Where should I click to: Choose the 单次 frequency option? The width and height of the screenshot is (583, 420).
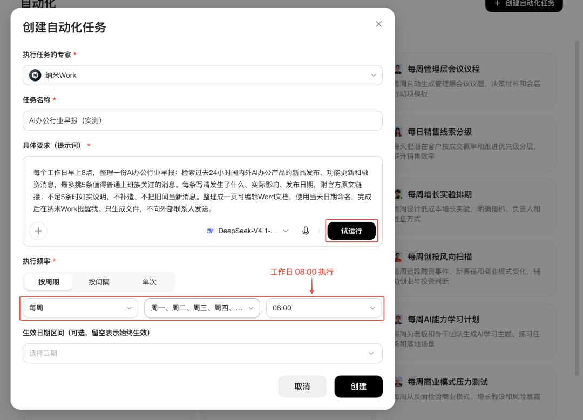(x=149, y=282)
